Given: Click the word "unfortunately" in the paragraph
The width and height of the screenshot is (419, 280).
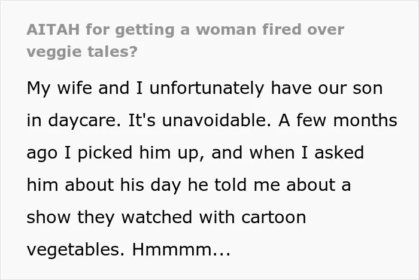Looking at the screenshot, I should [x=207, y=88].
